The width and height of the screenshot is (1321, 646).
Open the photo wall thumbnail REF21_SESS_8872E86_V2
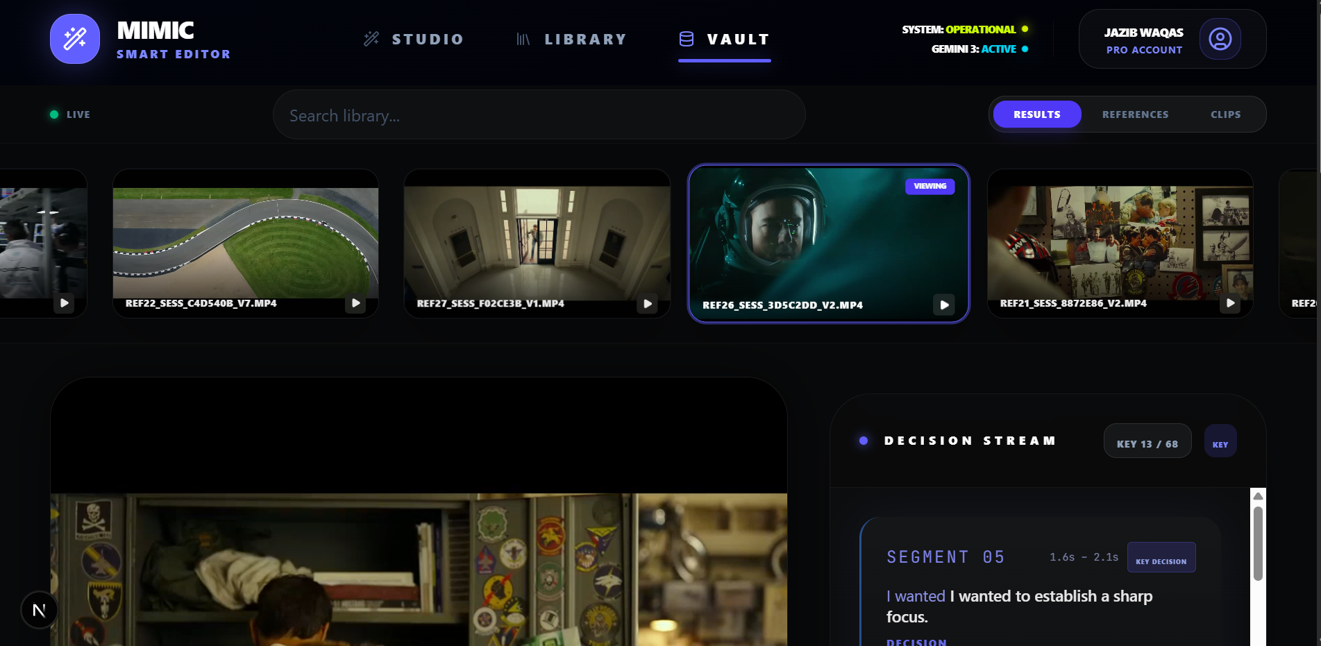[1120, 243]
